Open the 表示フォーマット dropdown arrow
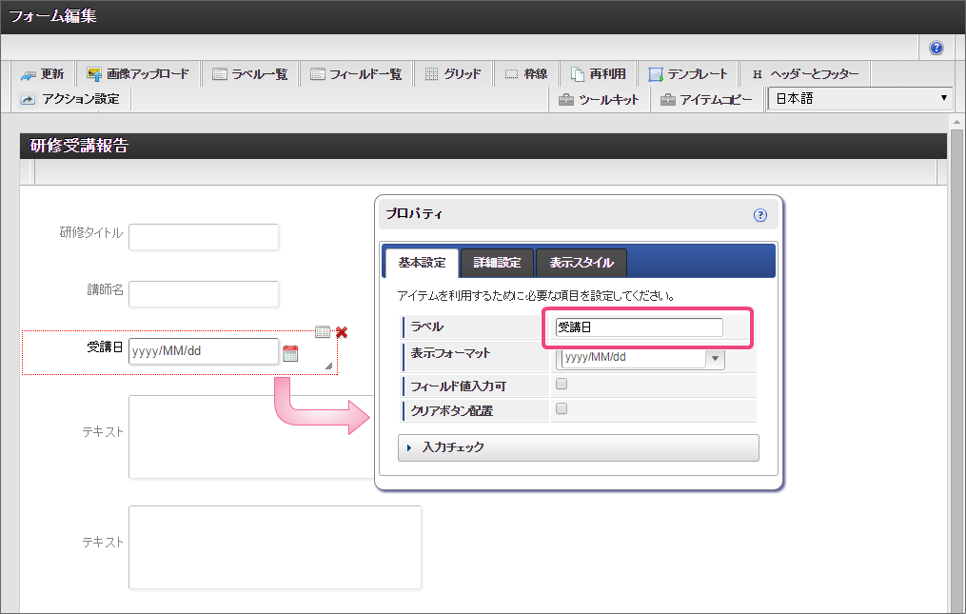Screen dimensions: 966x614 [716, 358]
